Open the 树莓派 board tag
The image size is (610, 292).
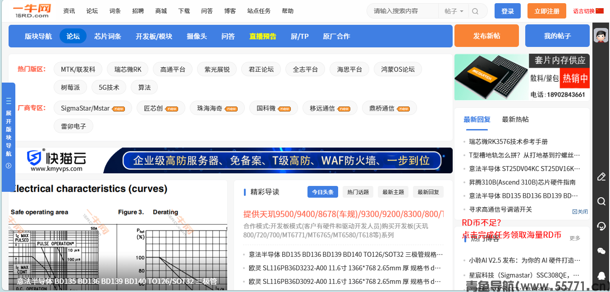click(x=70, y=87)
